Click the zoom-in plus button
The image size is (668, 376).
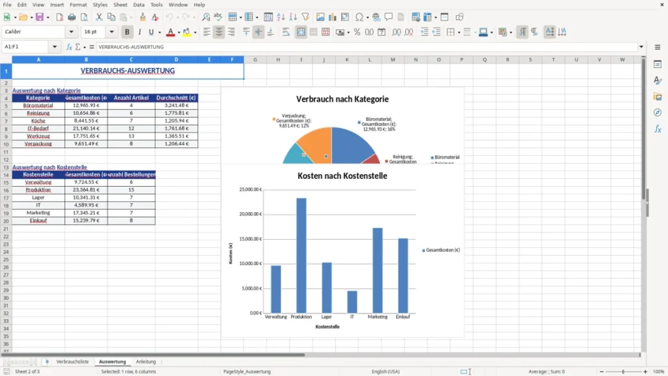[645, 371]
